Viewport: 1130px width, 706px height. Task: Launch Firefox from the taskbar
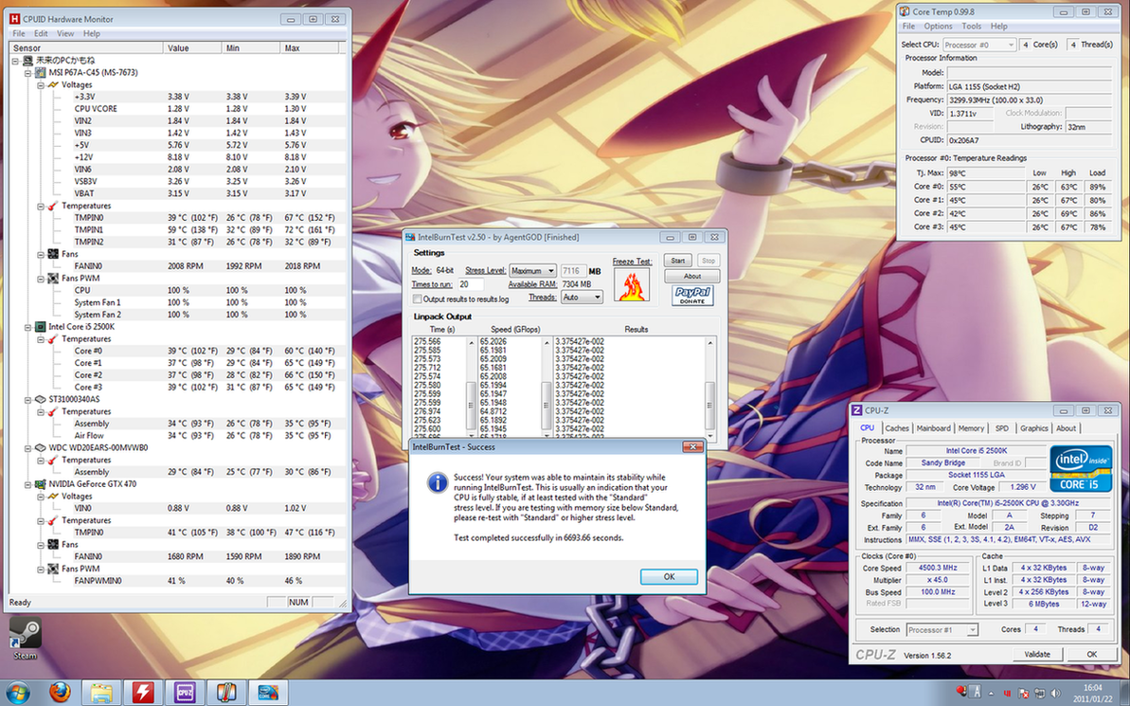pyautogui.click(x=60, y=693)
